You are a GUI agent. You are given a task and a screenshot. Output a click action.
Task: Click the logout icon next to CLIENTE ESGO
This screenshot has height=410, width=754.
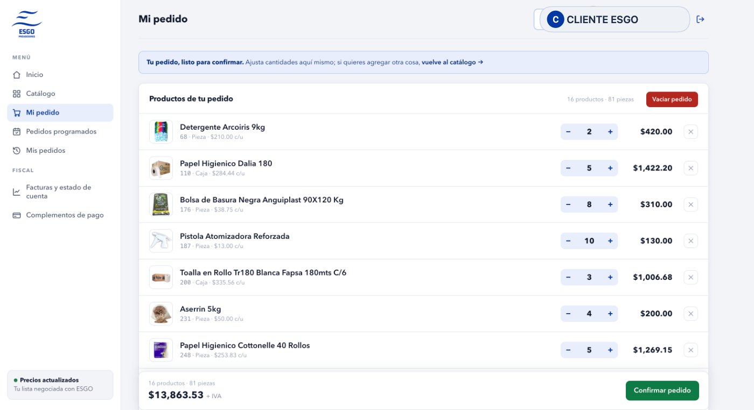700,19
